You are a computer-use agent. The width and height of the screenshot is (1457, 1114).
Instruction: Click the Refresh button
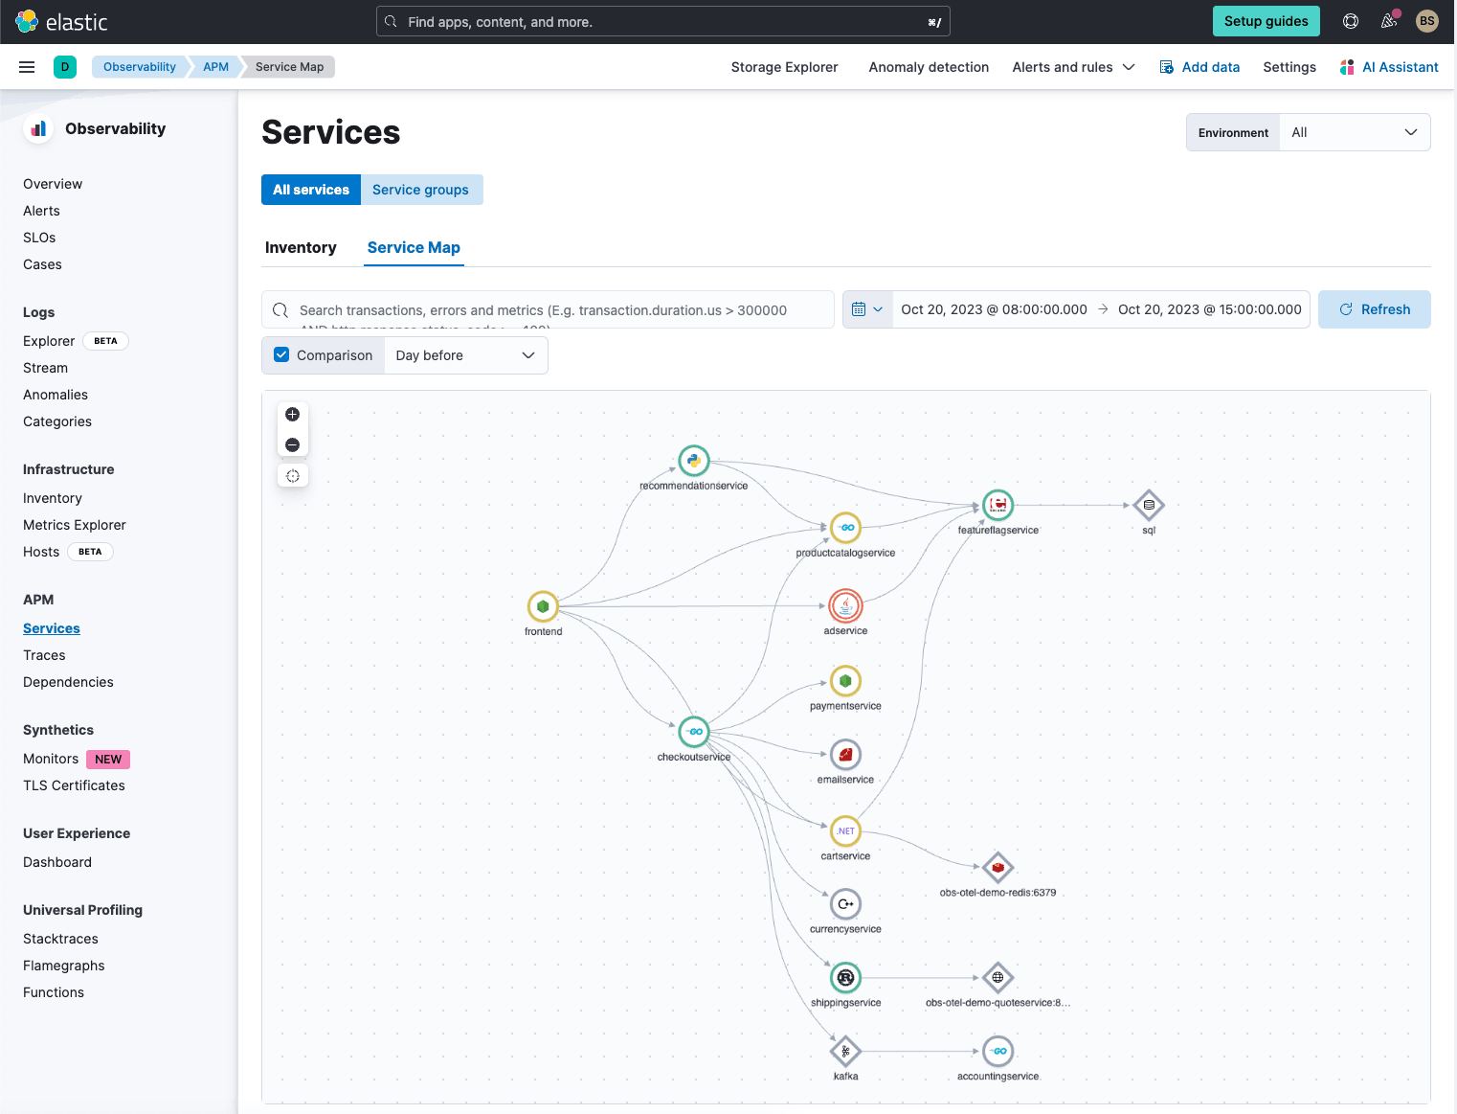pos(1375,308)
